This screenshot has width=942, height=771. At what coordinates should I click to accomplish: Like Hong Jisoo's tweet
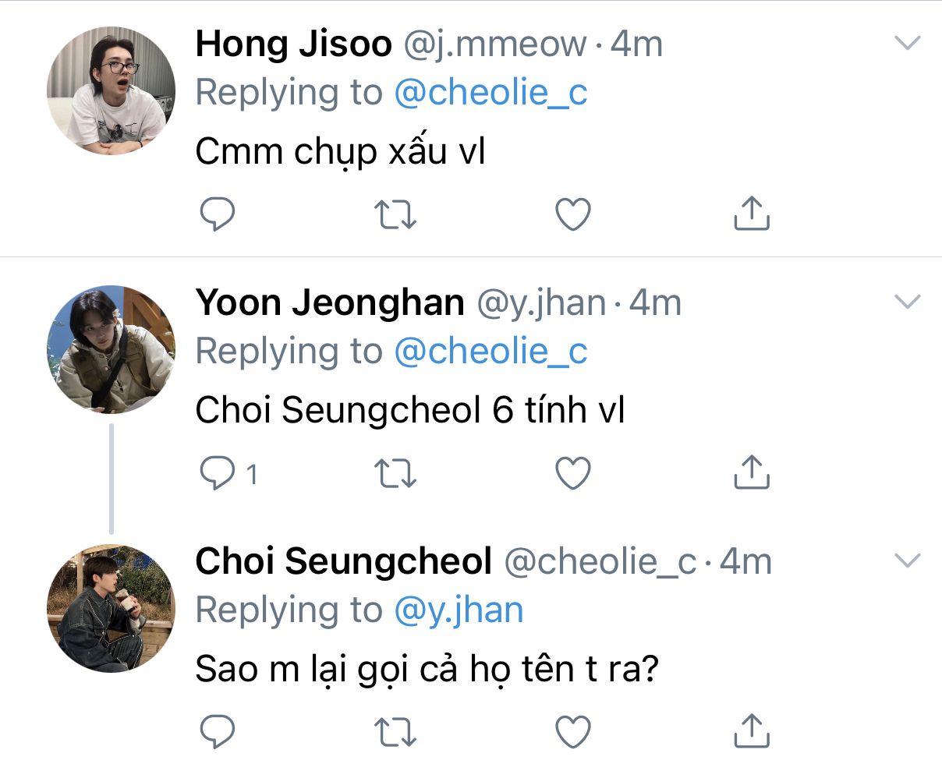573,214
